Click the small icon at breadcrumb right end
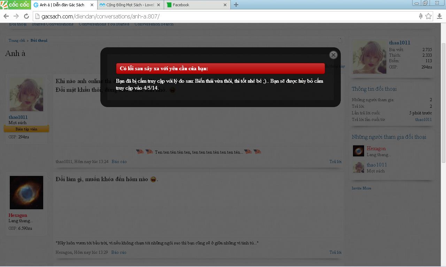446x267 pixels. point(340,40)
